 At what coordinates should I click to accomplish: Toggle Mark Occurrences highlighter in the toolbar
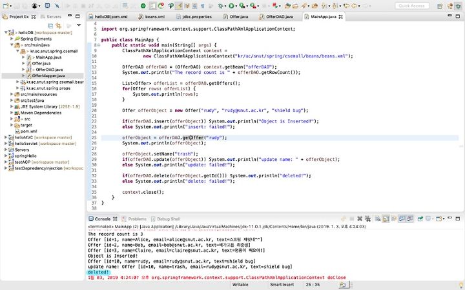[178, 6]
